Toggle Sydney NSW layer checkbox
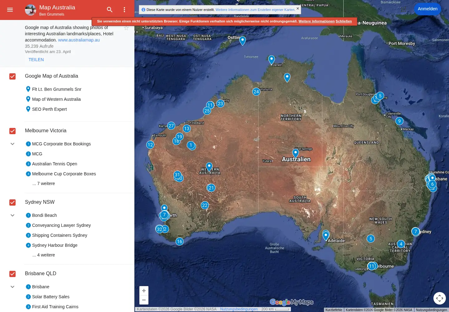 click(x=12, y=202)
